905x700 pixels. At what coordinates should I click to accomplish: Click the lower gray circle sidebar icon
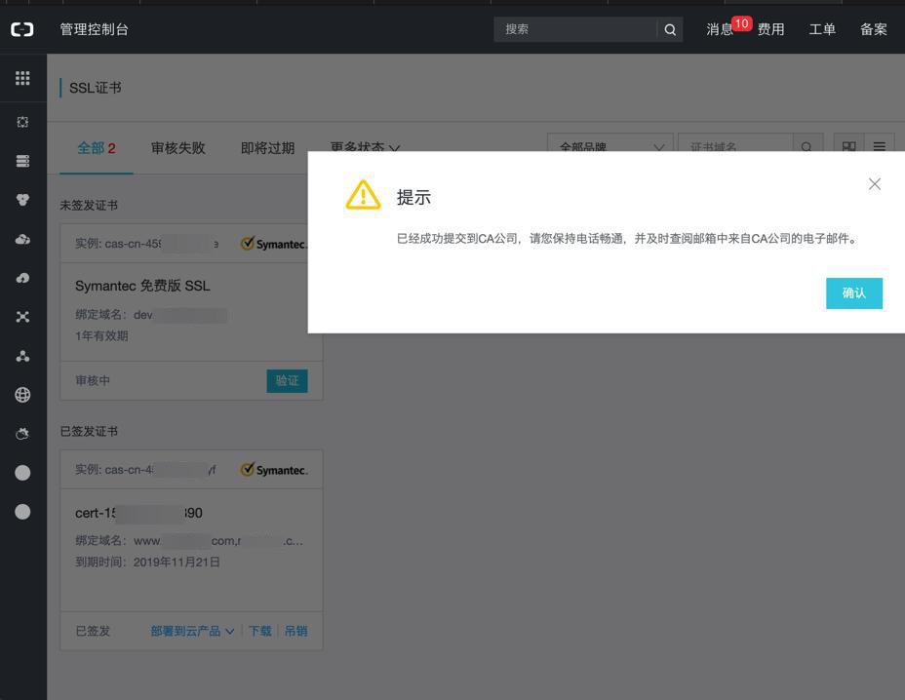(22, 512)
